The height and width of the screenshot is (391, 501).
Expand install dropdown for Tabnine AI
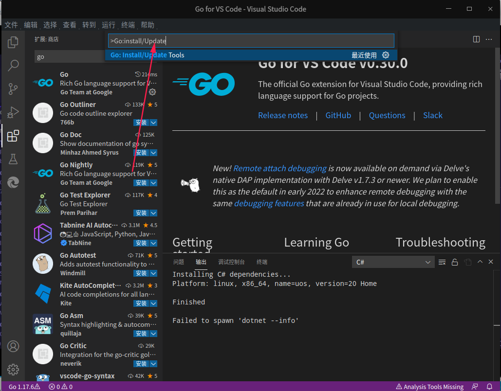pyautogui.click(x=153, y=243)
